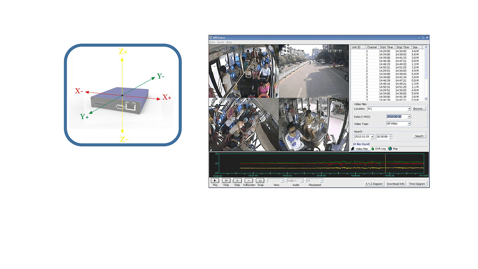Open the X,Y,Z Diagram view
The image size is (478, 269).
click(374, 184)
